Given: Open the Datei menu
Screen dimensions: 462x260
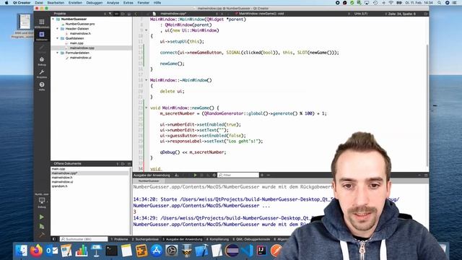Looking at the screenshot, I should click(39, 3).
